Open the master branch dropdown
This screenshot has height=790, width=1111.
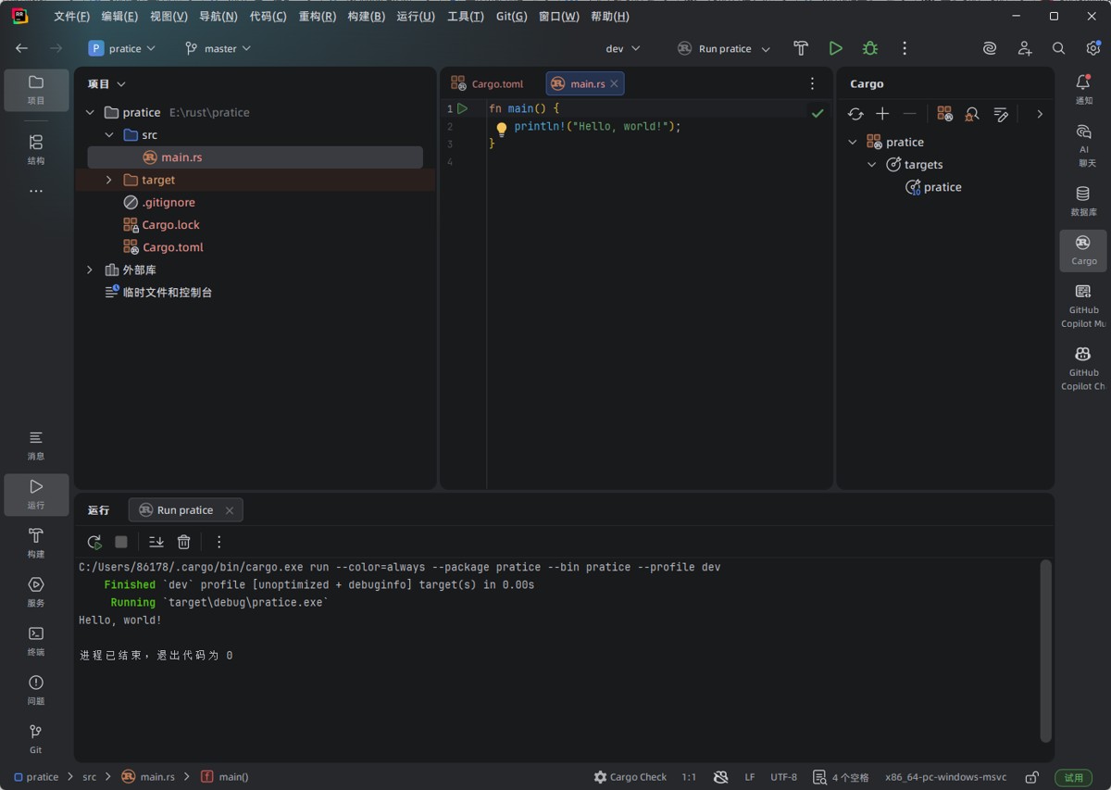[x=218, y=48]
